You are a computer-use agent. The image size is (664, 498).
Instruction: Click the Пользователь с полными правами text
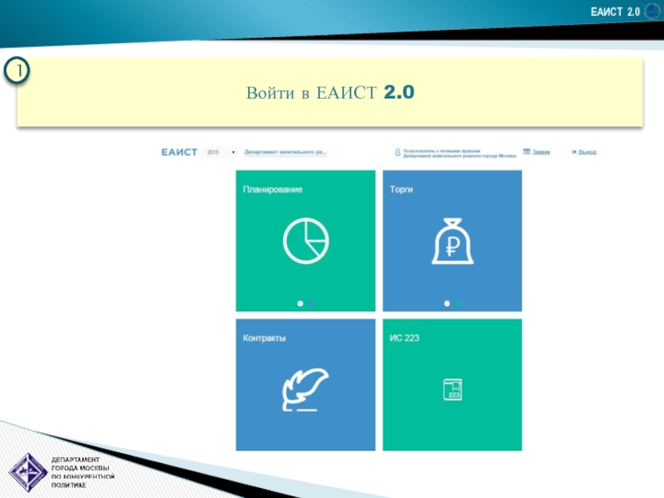(442, 150)
